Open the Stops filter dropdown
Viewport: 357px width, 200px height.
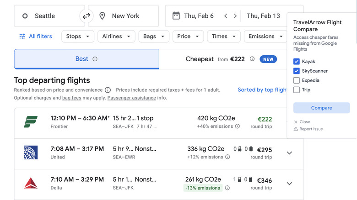78,37
